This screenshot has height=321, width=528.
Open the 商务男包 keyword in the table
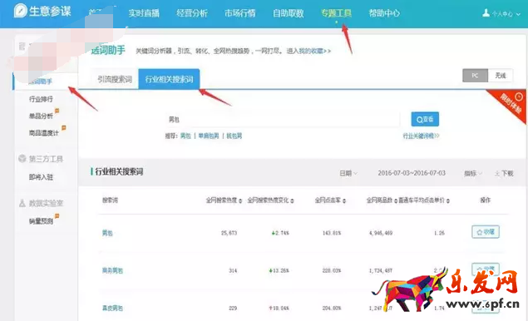tap(112, 270)
